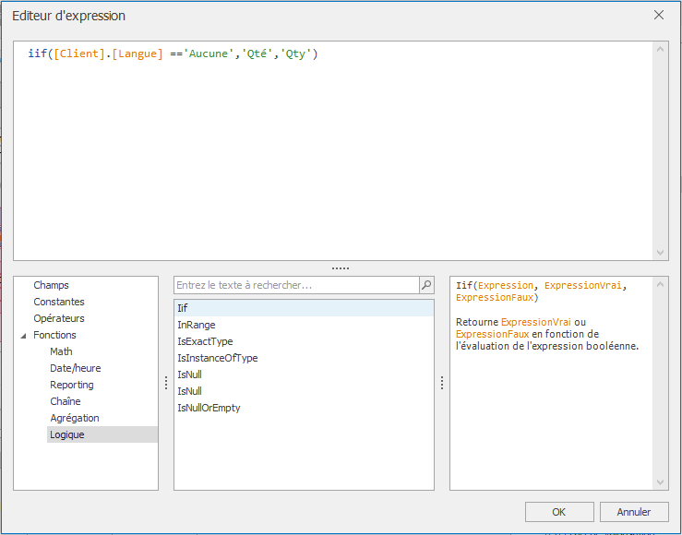Confirm the expression with OK
The height and width of the screenshot is (535, 682).
pos(559,512)
